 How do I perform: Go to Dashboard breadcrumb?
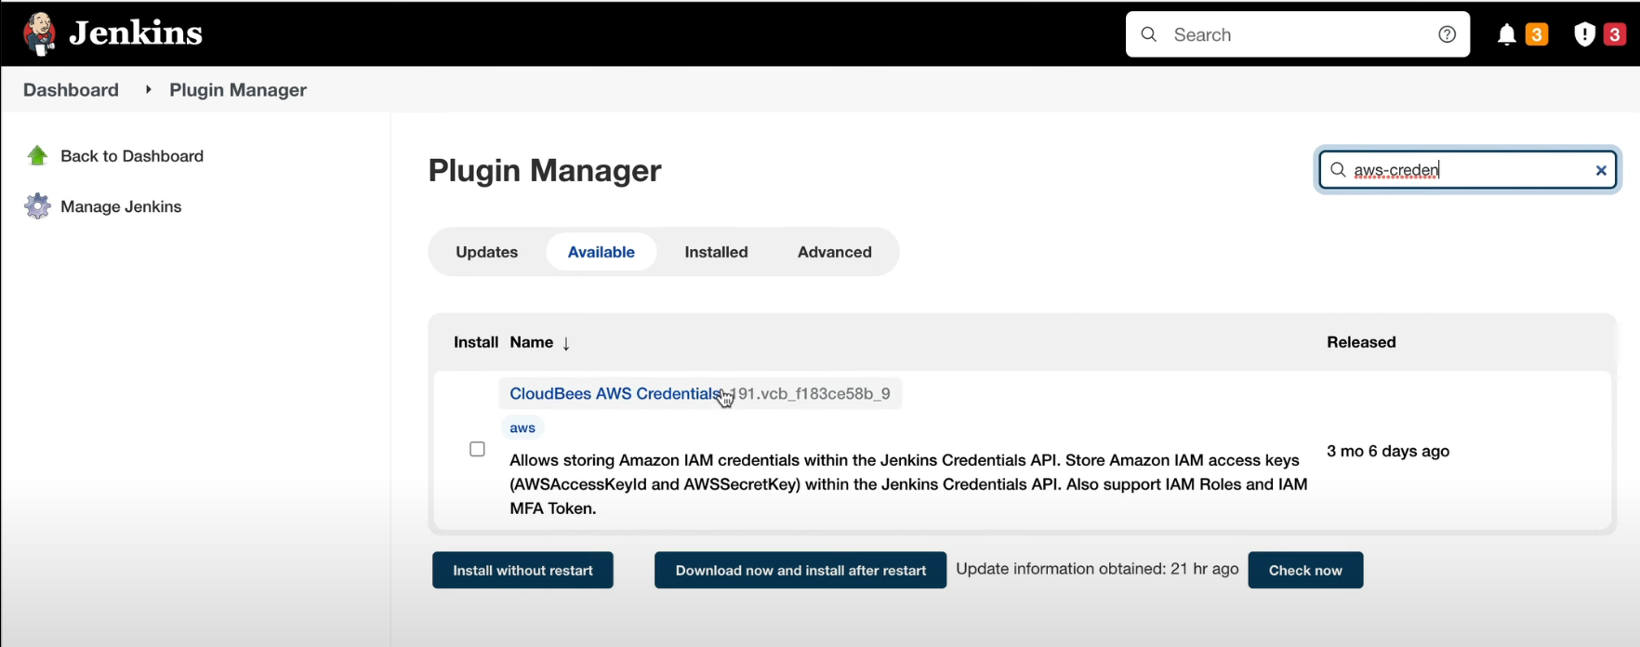tap(71, 90)
